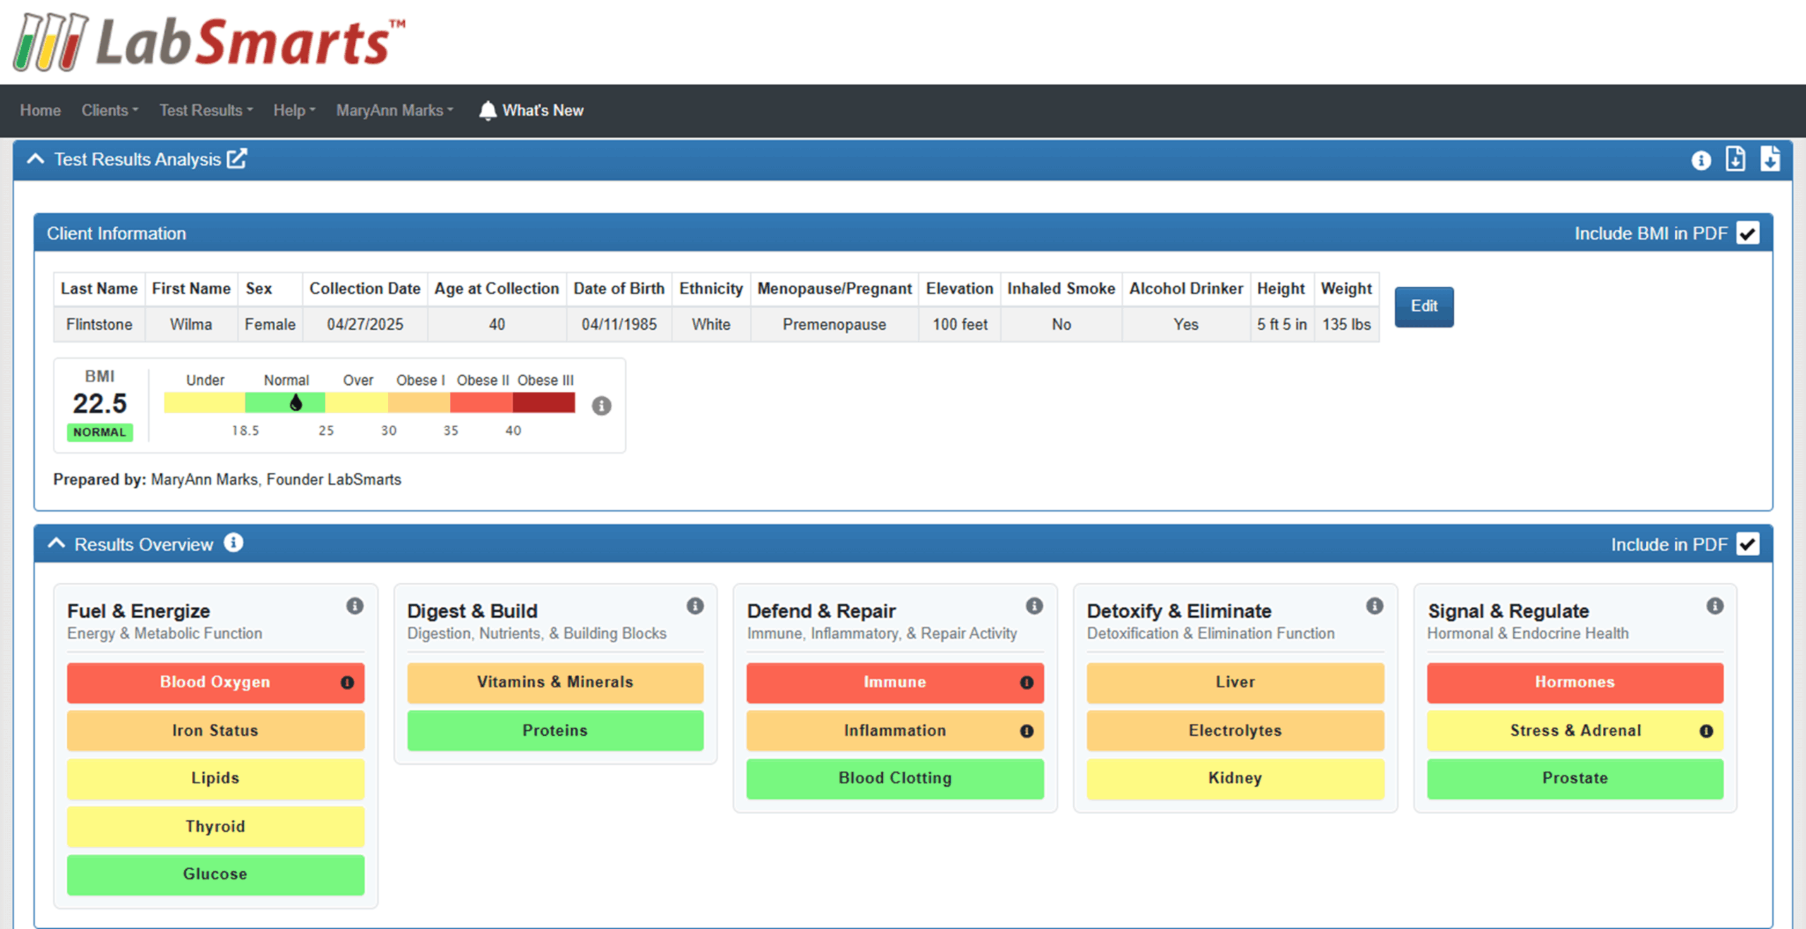The width and height of the screenshot is (1806, 929).
Task: Open the Iron Status result
Action: pos(215,731)
